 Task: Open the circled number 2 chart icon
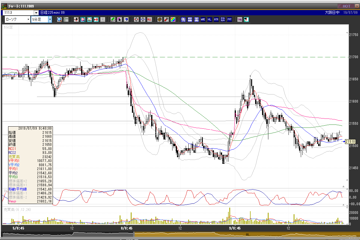[x=83, y=19]
